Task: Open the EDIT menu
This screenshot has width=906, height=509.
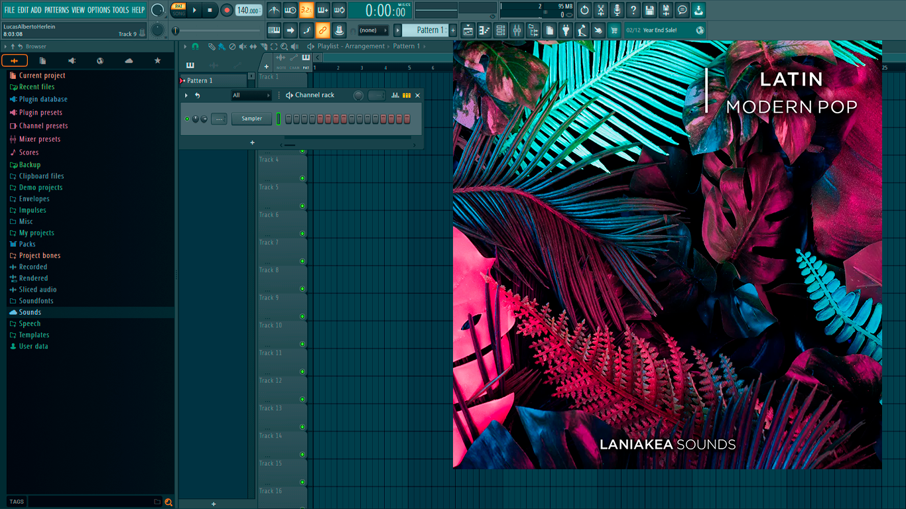Action: [23, 10]
